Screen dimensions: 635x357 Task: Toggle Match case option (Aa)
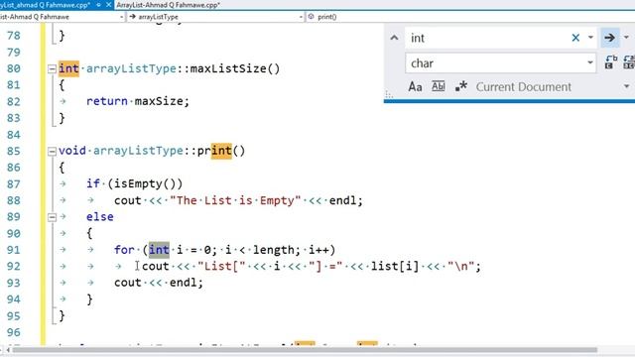[415, 86]
